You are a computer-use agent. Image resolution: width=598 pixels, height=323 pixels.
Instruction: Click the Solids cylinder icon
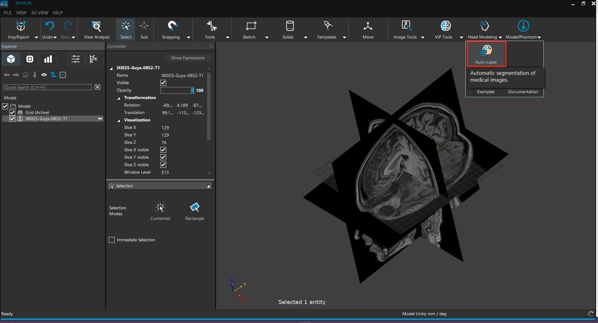289,26
